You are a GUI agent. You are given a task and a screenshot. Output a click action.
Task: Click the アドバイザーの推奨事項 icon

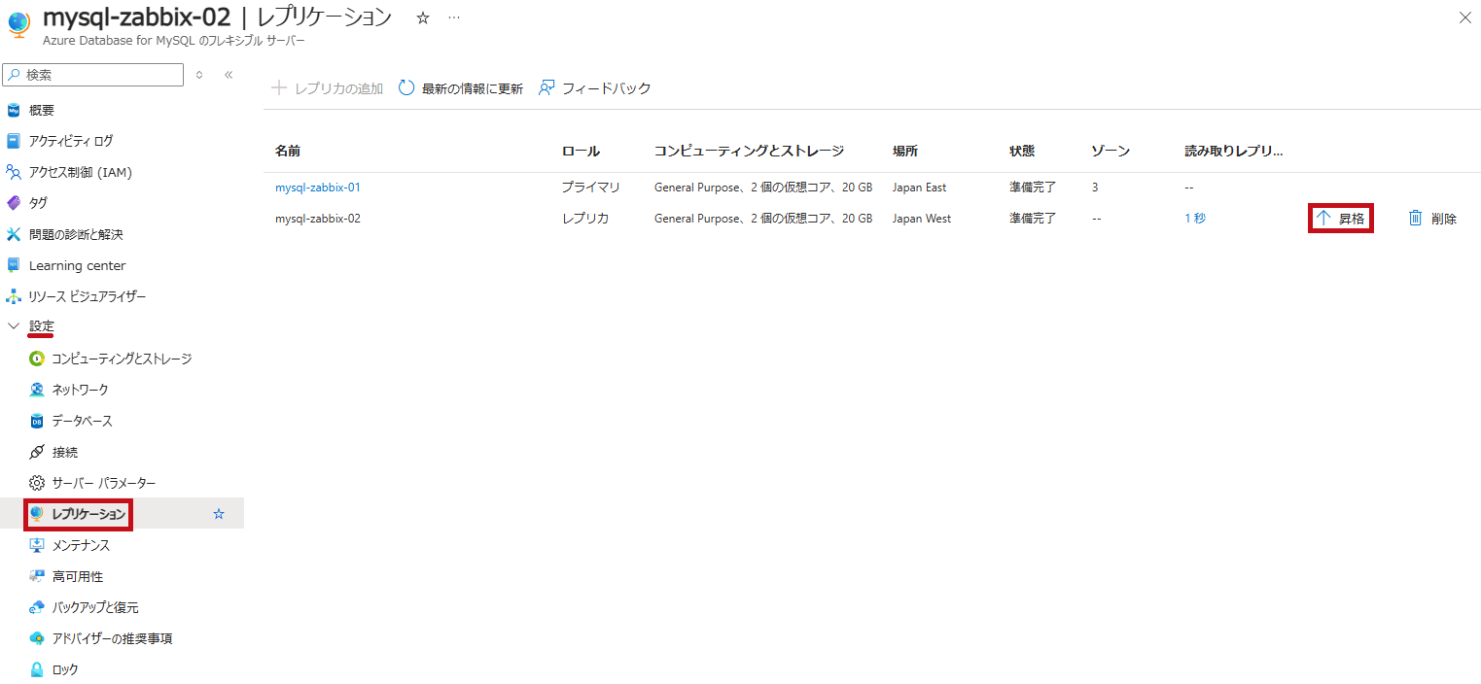37,638
